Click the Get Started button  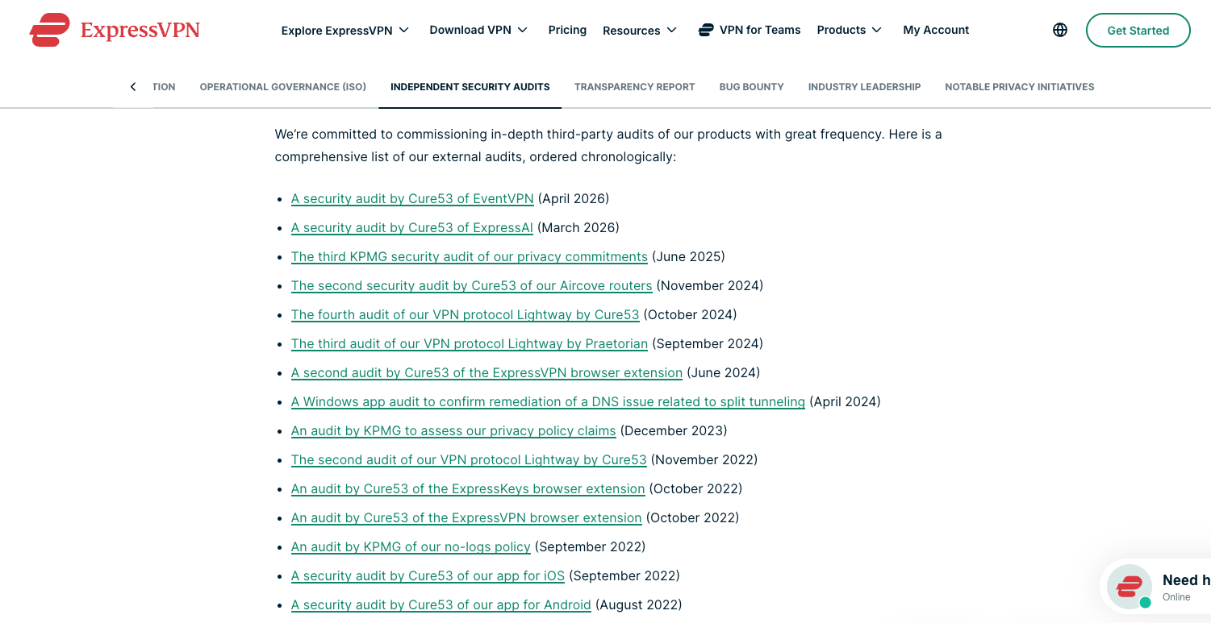point(1138,31)
